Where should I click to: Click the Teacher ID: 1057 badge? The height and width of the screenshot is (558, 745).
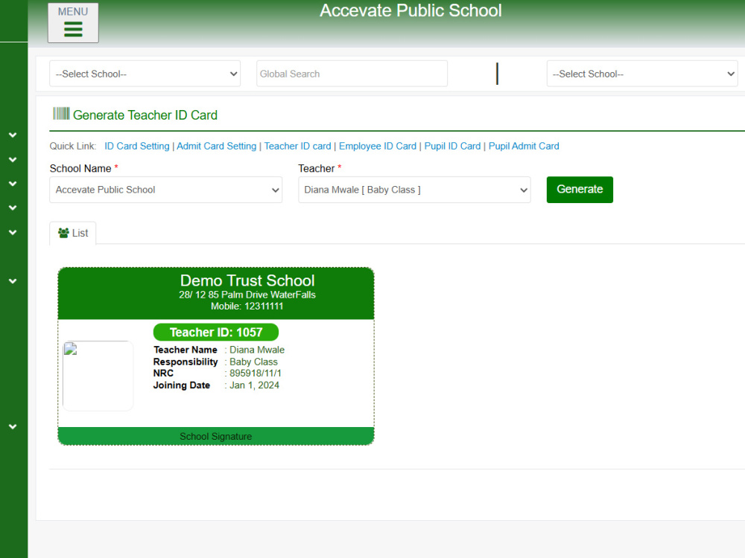216,332
